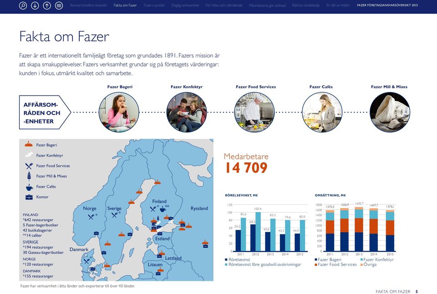The width and height of the screenshot is (437, 294).
Task: Click the Fazer Konfektyr circular photo
Action: pos(187,112)
